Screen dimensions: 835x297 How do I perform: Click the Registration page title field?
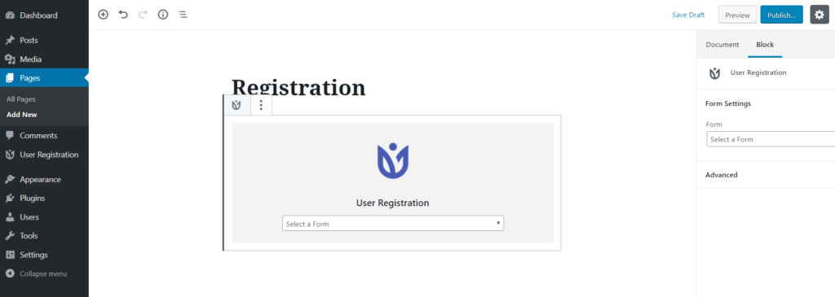tap(298, 88)
